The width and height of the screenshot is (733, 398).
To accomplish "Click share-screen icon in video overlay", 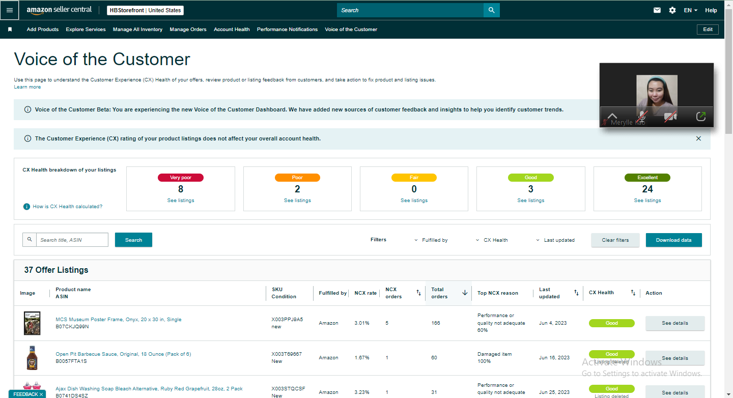I will click(701, 117).
